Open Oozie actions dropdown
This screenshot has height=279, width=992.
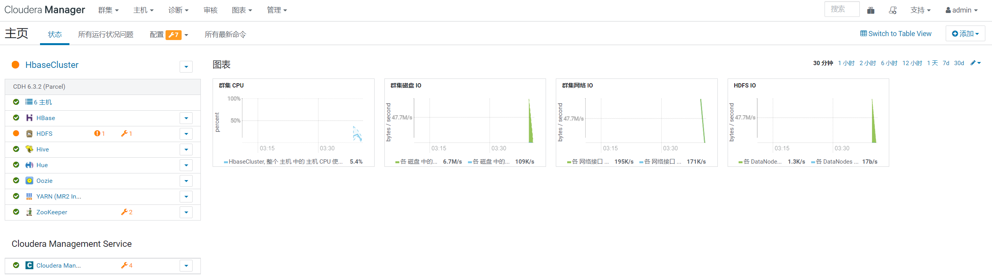pyautogui.click(x=186, y=181)
